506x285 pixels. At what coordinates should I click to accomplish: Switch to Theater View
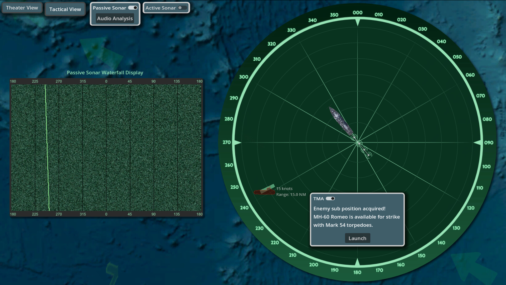(x=22, y=8)
